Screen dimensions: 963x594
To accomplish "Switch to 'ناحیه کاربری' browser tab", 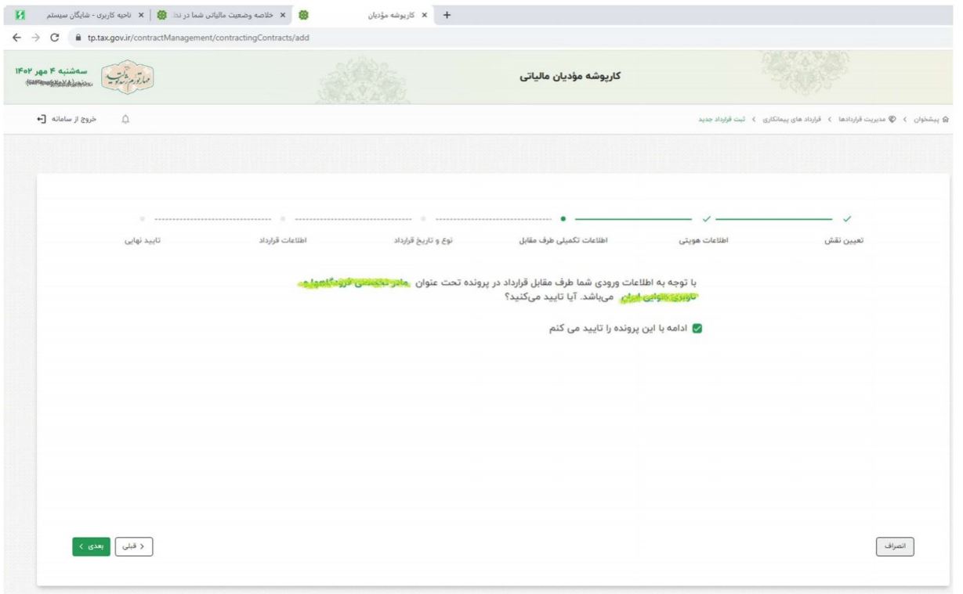I will click(86, 15).
